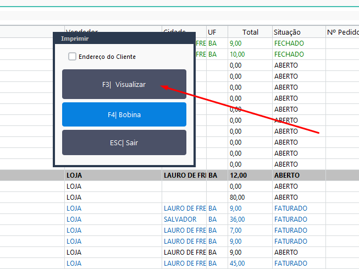Select the Nº Pedido column header
The width and height of the screenshot is (359, 269).
[x=343, y=32]
